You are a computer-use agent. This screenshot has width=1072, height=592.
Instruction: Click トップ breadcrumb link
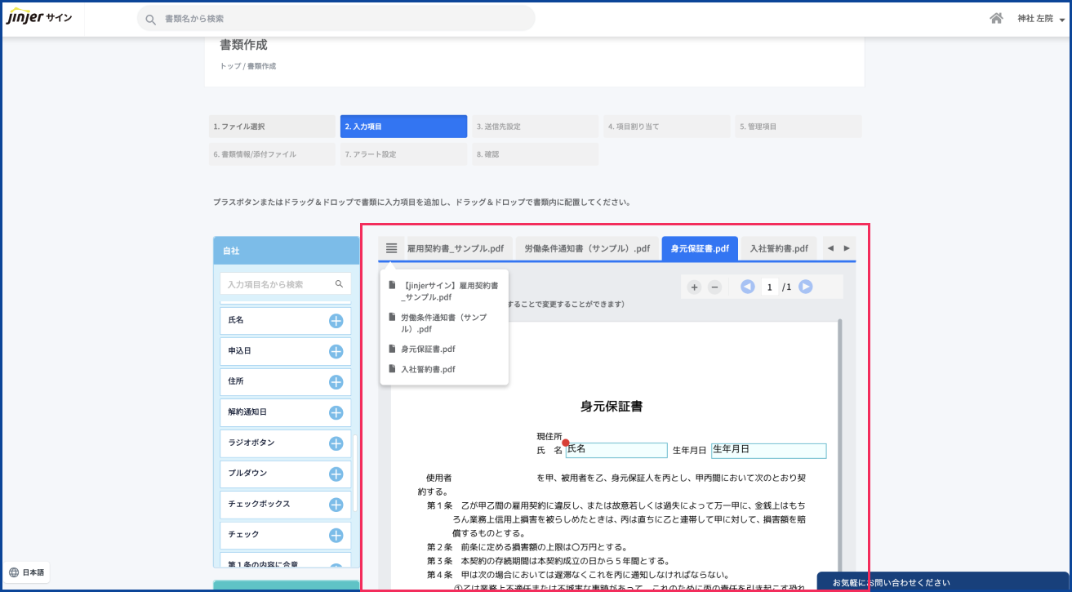pyautogui.click(x=229, y=66)
